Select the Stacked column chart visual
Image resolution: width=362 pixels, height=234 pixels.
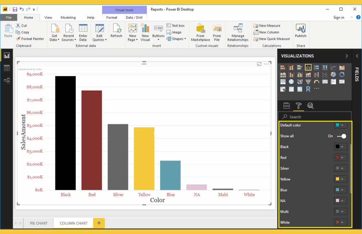point(291,68)
